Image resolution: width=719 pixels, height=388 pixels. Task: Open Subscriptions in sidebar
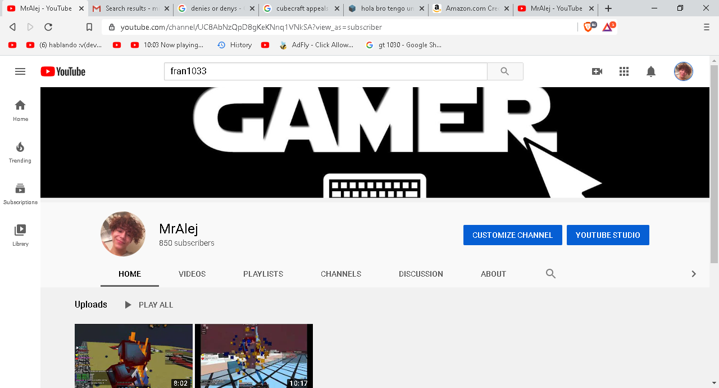pyautogui.click(x=20, y=194)
